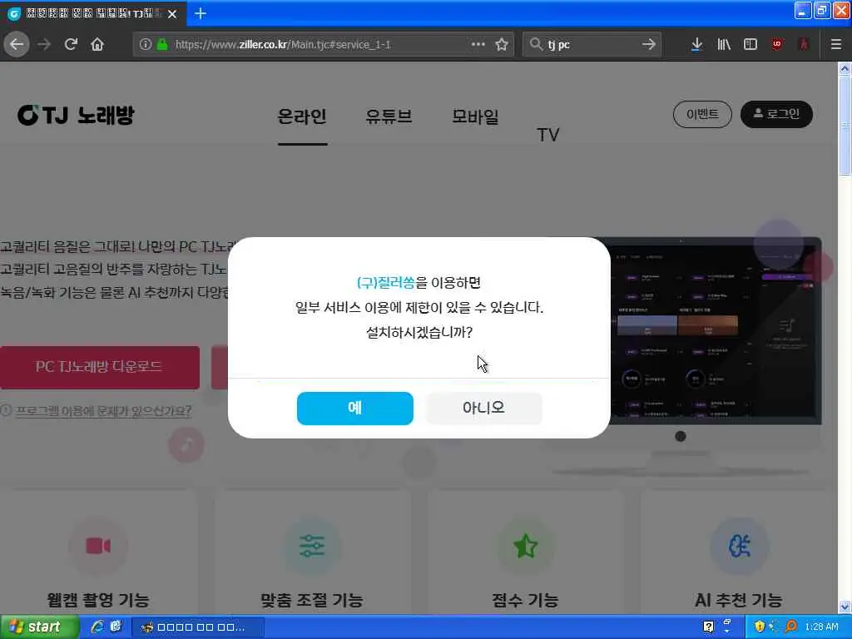Viewport: 852px width, 639px height.
Task: Click the 점수 기능 star icon
Action: click(525, 546)
